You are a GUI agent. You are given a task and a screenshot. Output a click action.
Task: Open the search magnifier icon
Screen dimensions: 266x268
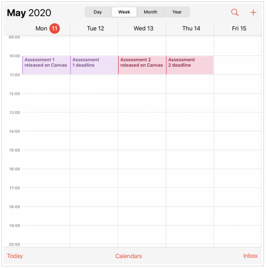pos(235,13)
